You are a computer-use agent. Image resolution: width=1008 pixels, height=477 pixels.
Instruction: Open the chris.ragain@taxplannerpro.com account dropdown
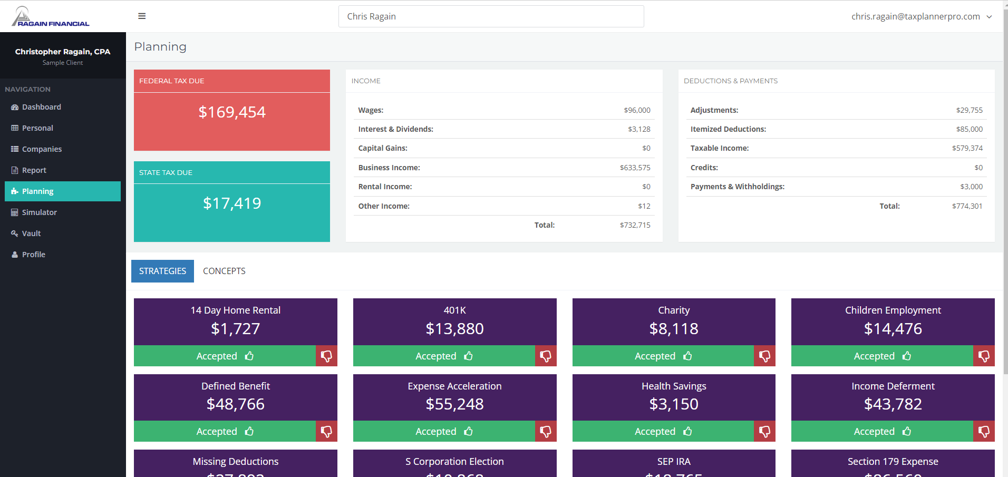(x=922, y=16)
